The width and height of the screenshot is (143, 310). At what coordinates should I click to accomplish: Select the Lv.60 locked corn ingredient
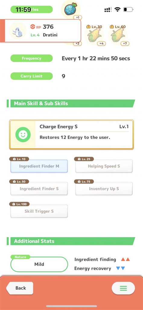[x=118, y=35]
